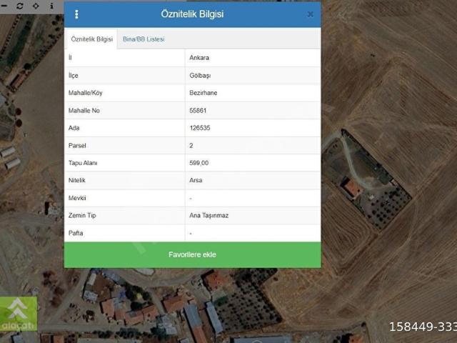Select the Öznitelik Bilgisi tab
This screenshot has height=343, width=457.
tap(92, 39)
